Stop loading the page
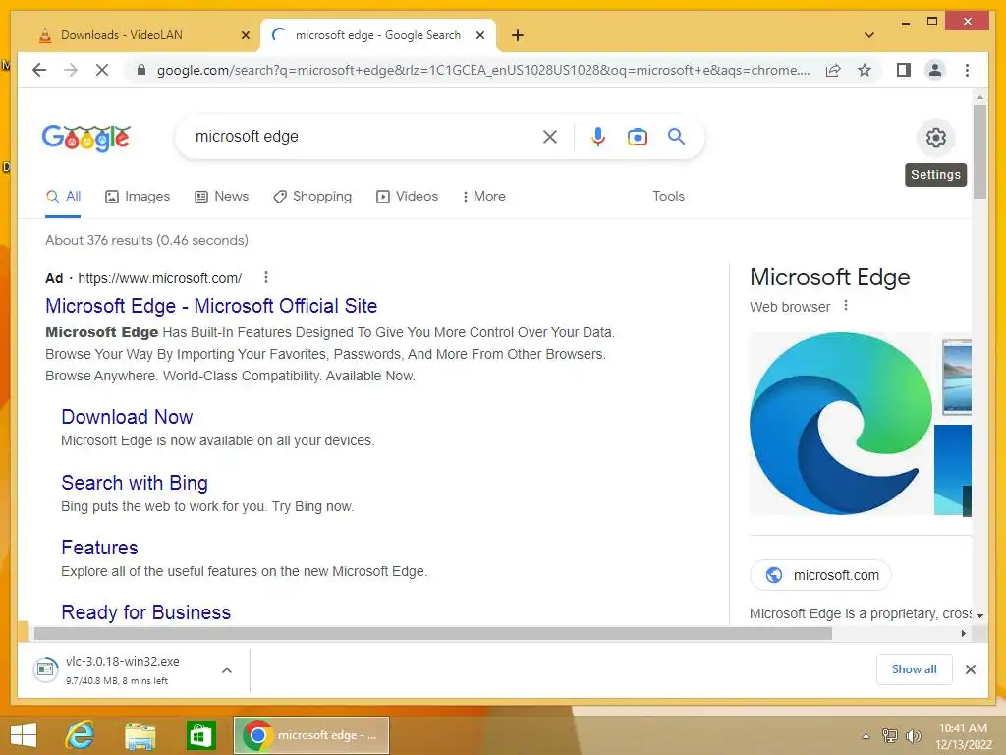The height and width of the screenshot is (755, 1006). tap(102, 70)
